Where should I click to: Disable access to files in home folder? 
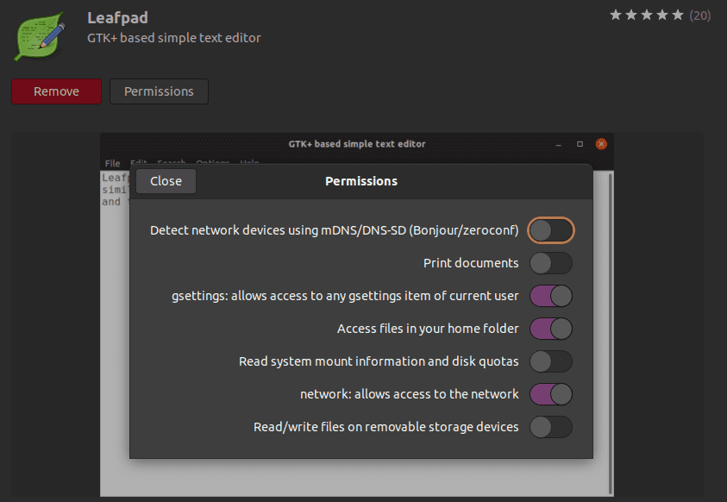(550, 329)
